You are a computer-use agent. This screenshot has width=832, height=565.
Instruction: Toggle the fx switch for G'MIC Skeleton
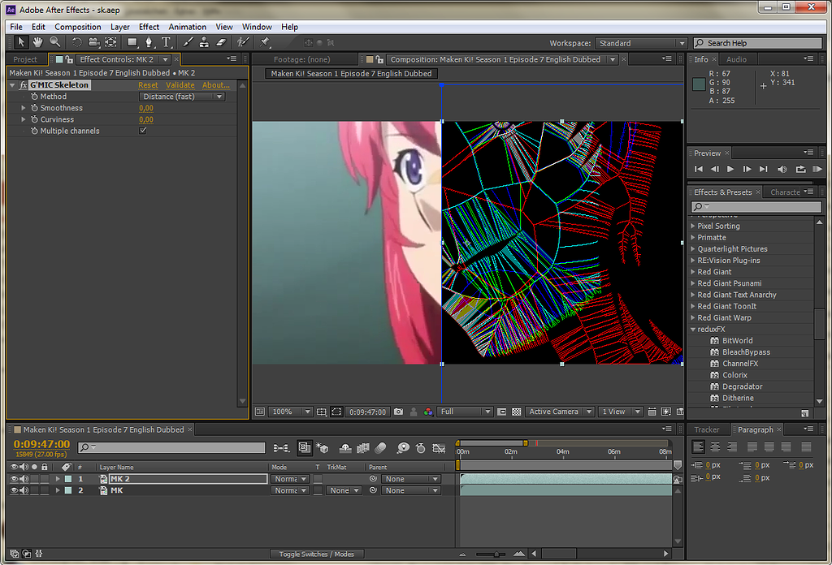[23, 85]
